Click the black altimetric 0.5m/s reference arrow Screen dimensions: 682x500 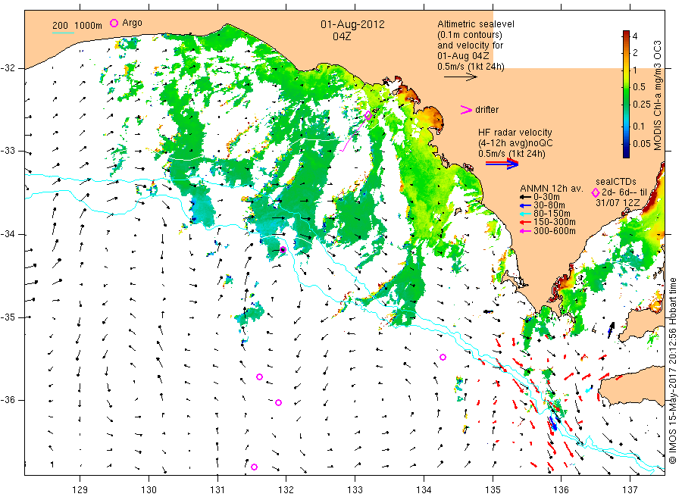[x=460, y=77]
